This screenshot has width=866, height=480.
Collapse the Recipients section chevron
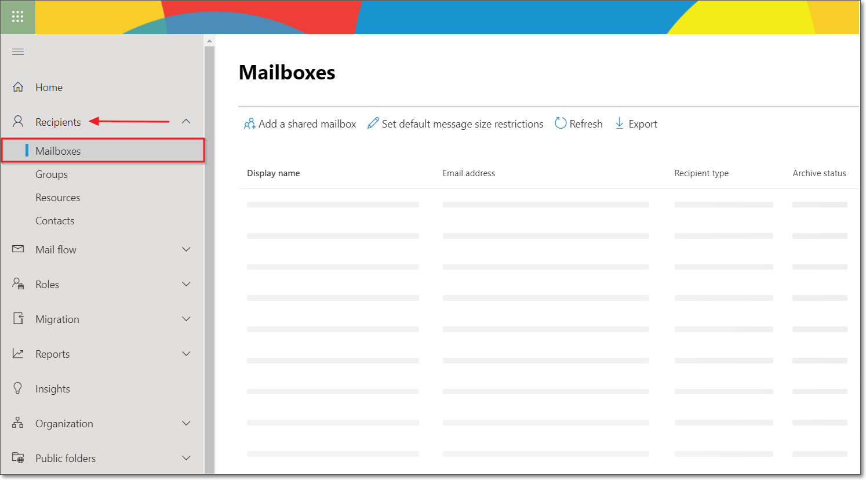(x=186, y=121)
